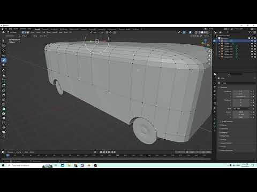Image resolution: width=257 pixels, height=192 pixels.
Task: Expand the Delta Transform panel
Action: pos(227,122)
